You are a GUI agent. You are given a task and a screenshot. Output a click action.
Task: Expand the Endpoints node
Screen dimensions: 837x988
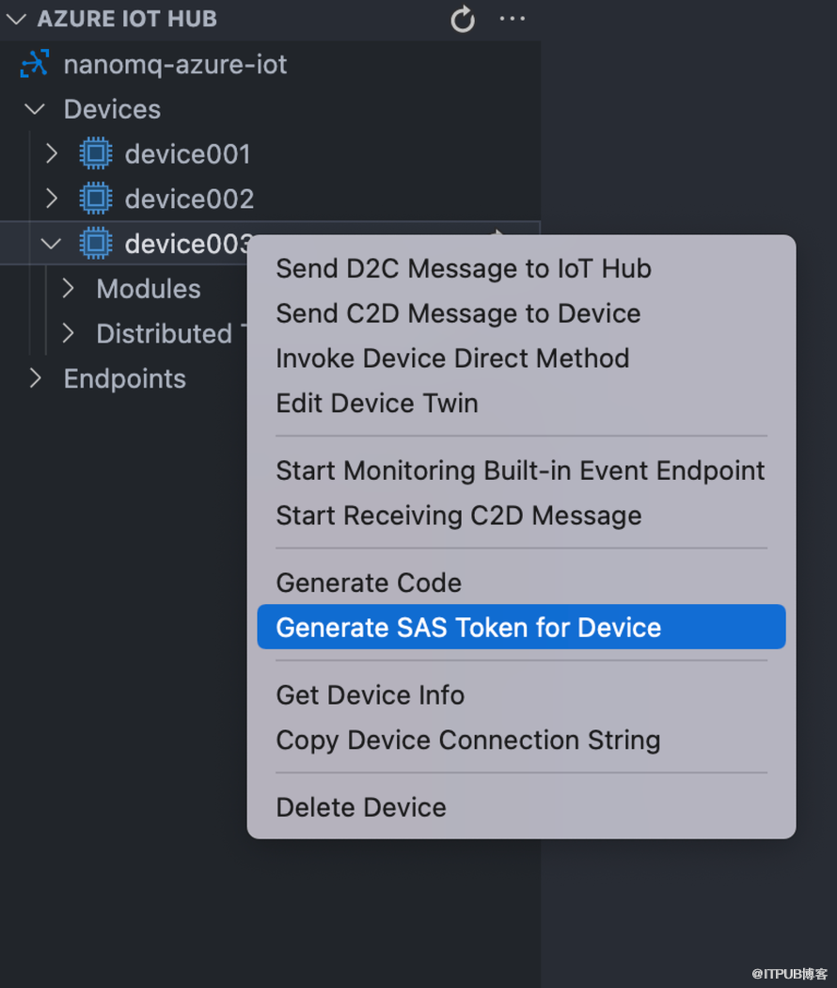point(36,378)
